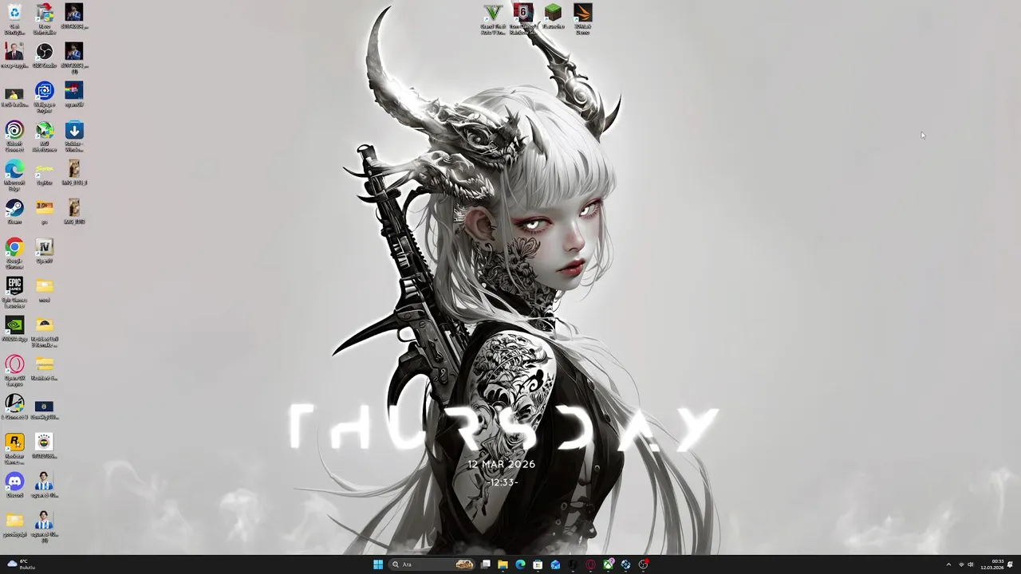Open Task View from taskbar
Image resolution: width=1021 pixels, height=574 pixels.
(x=486, y=564)
